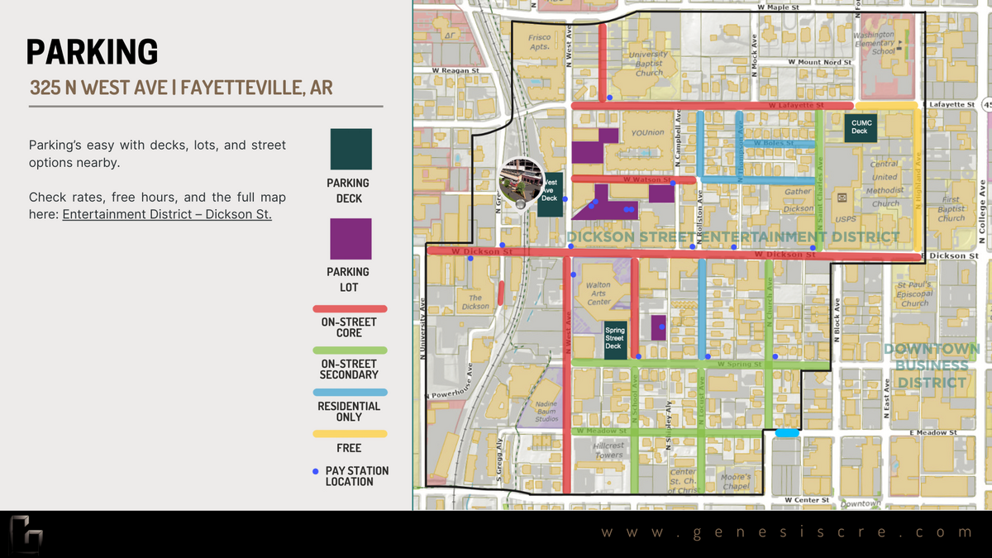The width and height of the screenshot is (992, 558).
Task: Click the blue Pay Station Location legend dot
Action: 315,471
